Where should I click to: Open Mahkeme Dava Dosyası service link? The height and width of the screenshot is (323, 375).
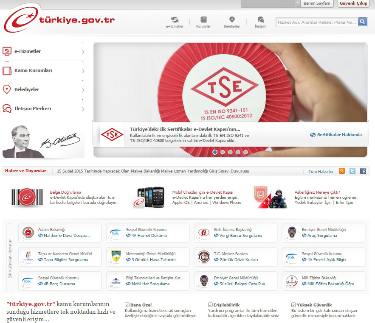coord(65,236)
